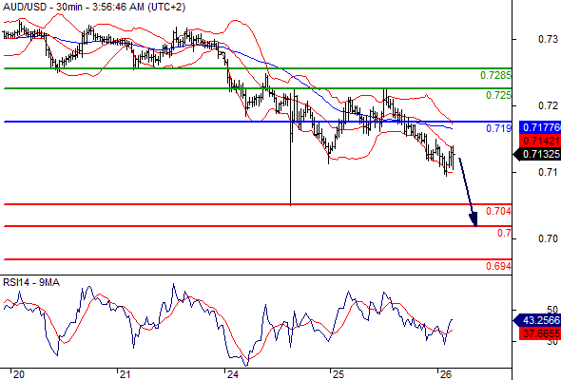The image size is (561, 380).
Task: Select the date marker 24 on time axis
Action: pos(233,374)
